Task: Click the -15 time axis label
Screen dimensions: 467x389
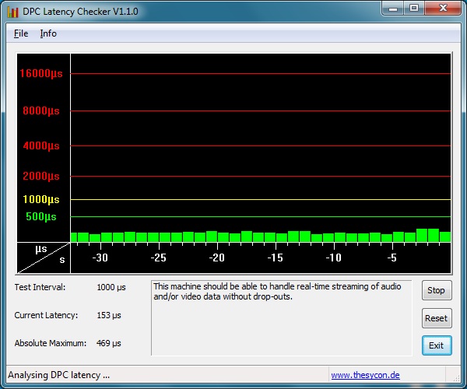Action: tap(276, 258)
